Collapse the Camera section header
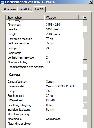Image resolution: width=94 pixels, height=128 pixels. 15,75
